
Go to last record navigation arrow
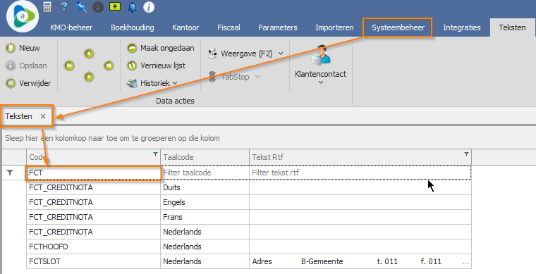(109, 66)
